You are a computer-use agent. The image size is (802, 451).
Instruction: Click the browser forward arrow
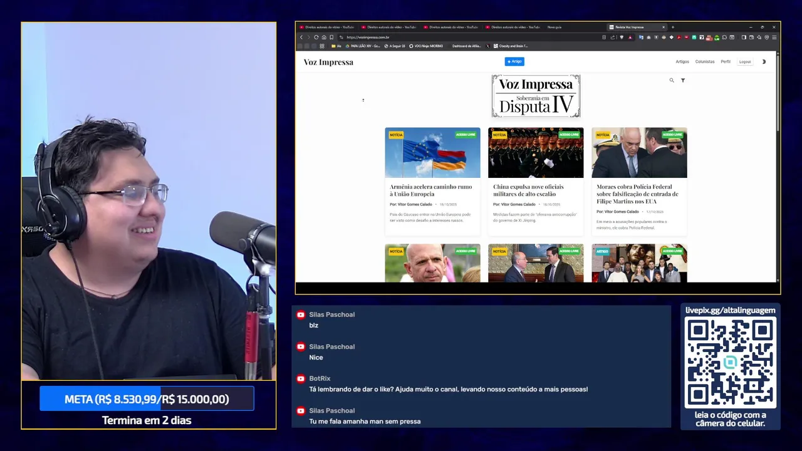(308, 38)
